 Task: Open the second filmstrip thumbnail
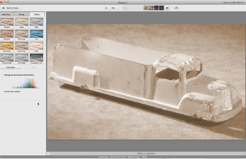[x=151, y=8]
